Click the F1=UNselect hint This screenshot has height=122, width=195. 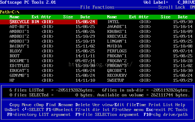point(60,110)
